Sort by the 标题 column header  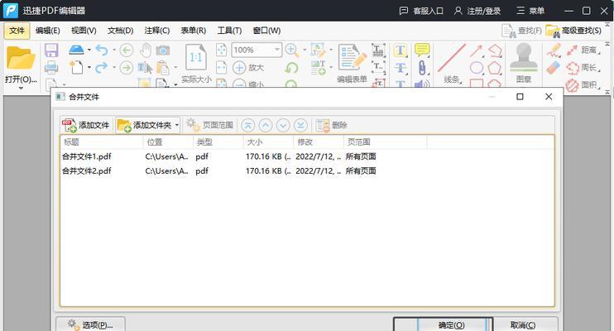(x=102, y=142)
